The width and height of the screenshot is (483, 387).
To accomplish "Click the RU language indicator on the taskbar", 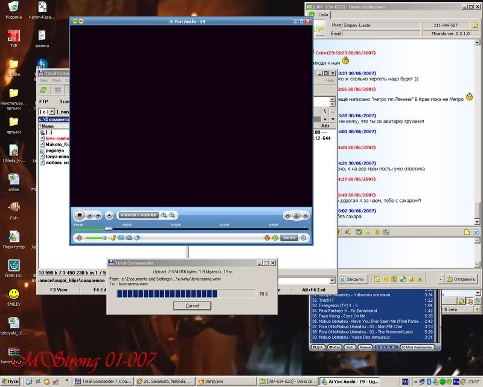I will tap(405, 382).
